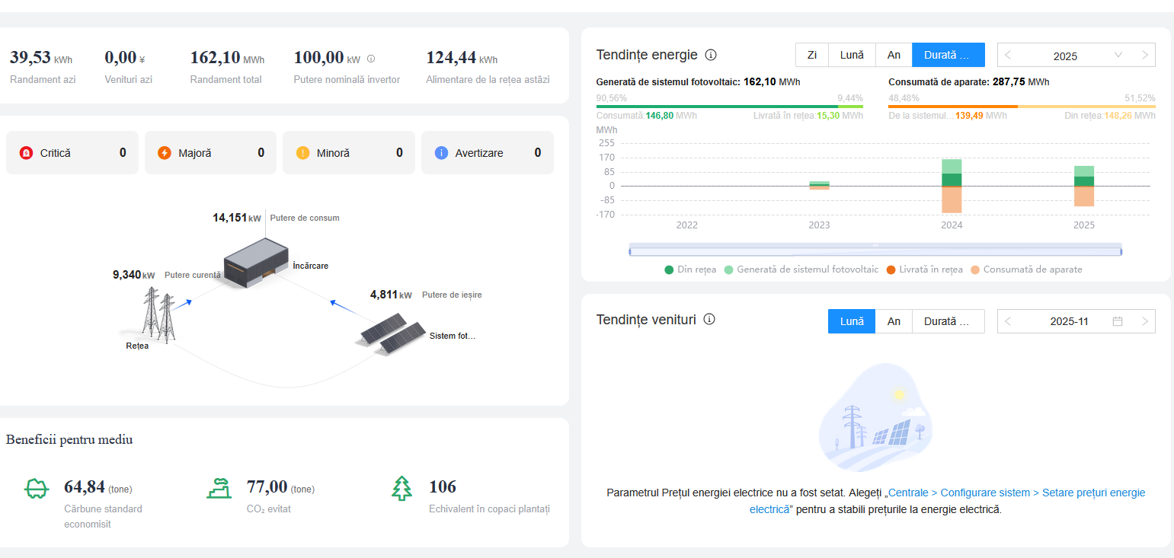
Task: Go to previous month in revenue trends
Action: coord(1008,321)
